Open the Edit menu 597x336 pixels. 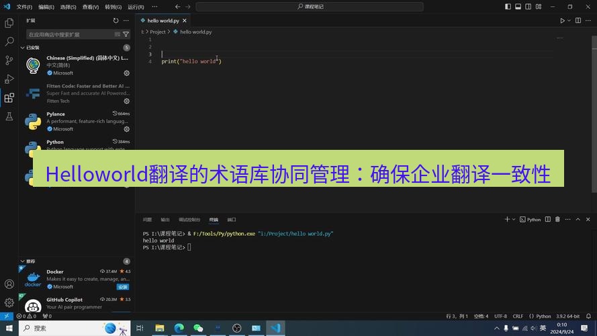[46, 7]
